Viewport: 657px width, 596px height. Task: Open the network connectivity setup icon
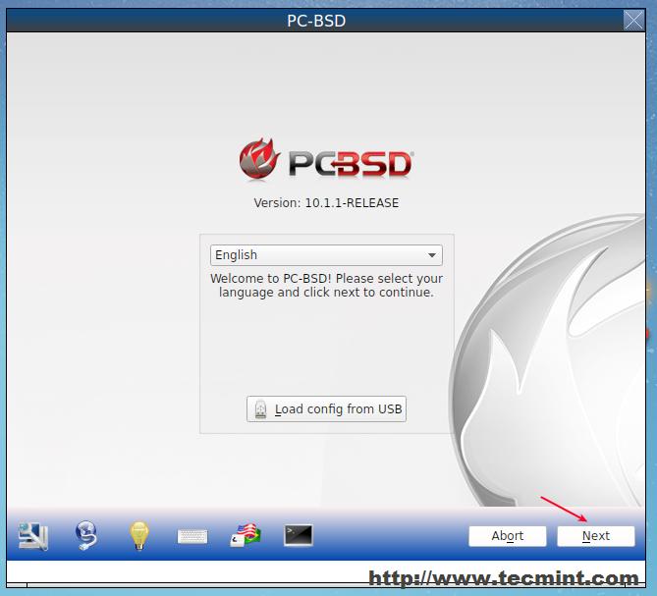[x=86, y=536]
